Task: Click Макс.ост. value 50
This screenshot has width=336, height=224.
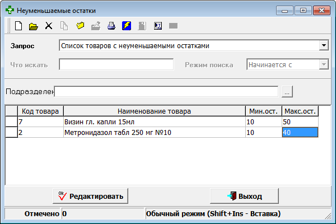Action: pyautogui.click(x=300, y=122)
